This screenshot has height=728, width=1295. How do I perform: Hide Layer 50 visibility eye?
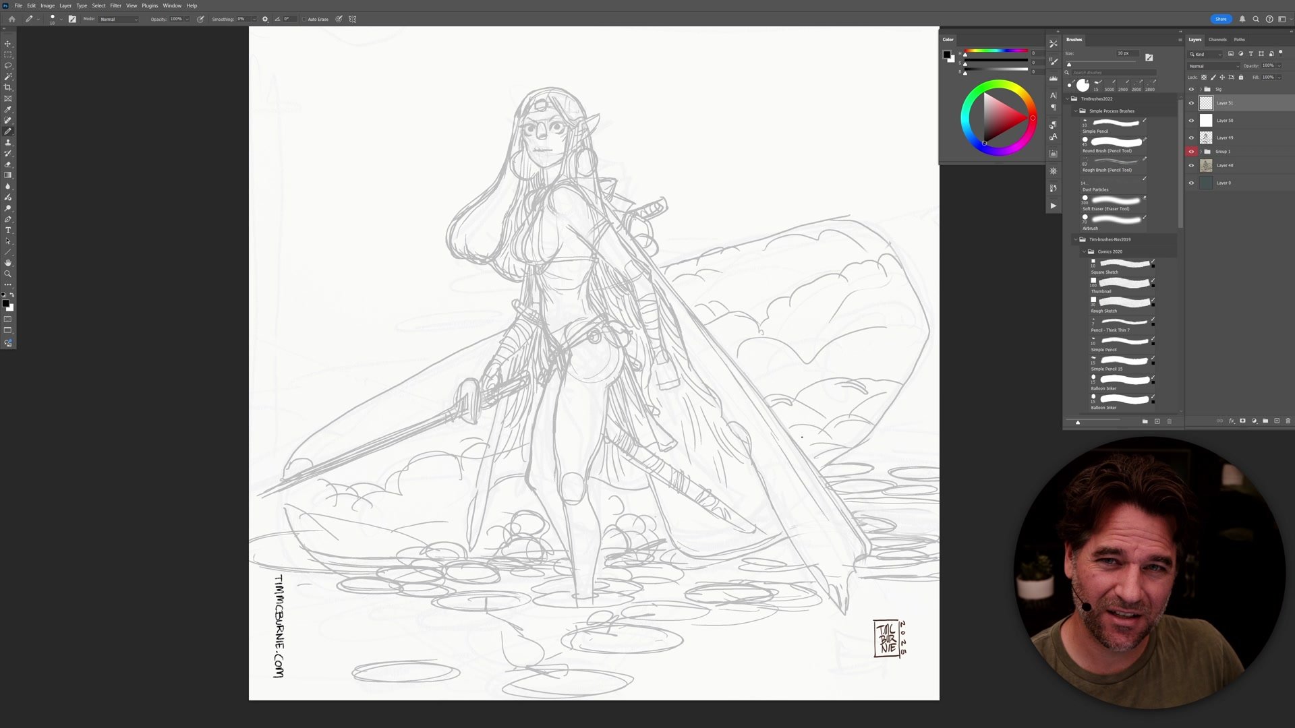tap(1191, 121)
